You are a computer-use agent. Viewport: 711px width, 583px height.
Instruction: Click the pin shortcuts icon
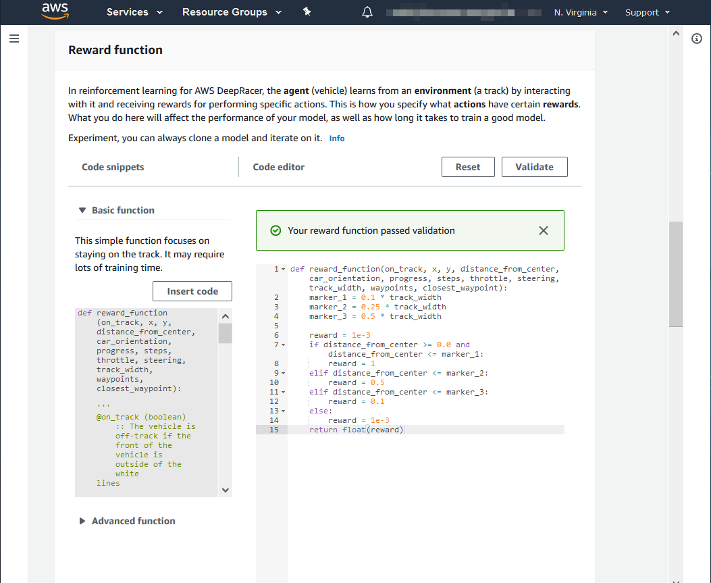[x=307, y=12]
